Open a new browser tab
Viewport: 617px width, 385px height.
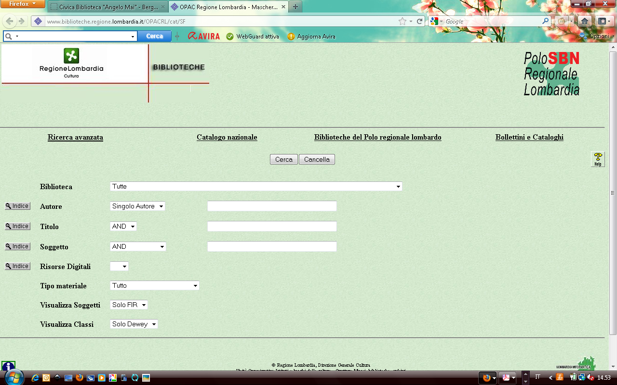tap(295, 7)
